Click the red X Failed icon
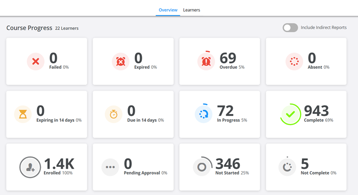 (35, 62)
